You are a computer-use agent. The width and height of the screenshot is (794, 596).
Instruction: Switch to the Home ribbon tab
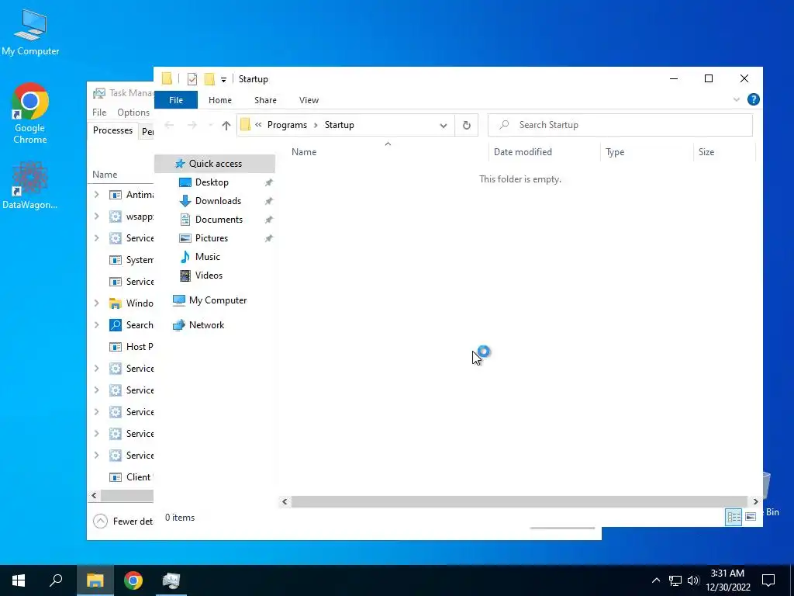point(219,100)
